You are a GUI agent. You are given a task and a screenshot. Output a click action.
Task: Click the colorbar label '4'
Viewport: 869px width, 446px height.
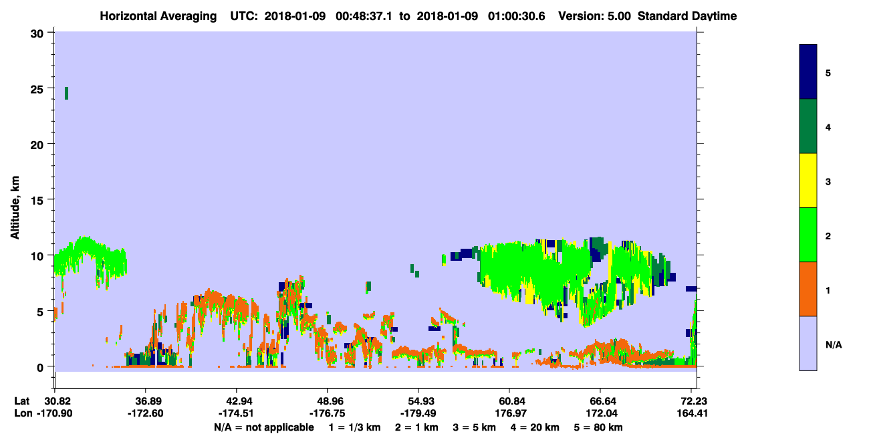coord(828,127)
